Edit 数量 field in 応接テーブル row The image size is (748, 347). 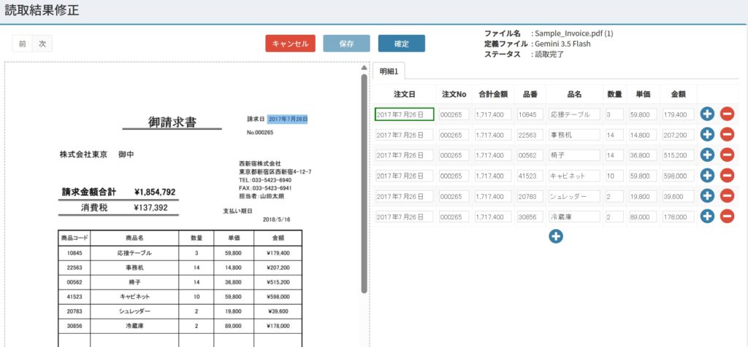pyautogui.click(x=614, y=114)
